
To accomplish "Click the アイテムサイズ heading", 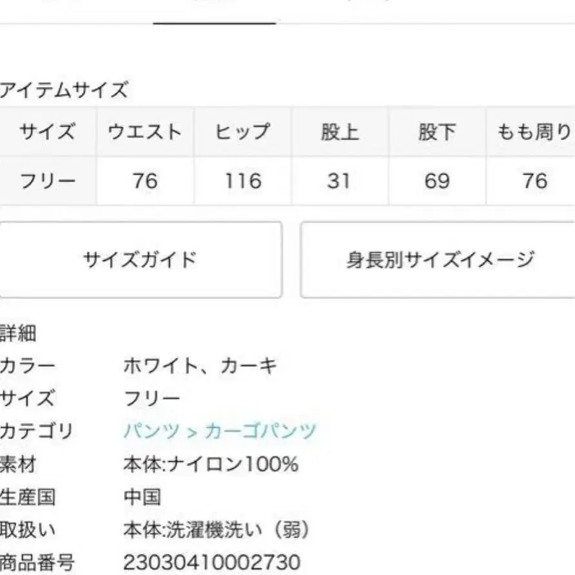I will (64, 90).
